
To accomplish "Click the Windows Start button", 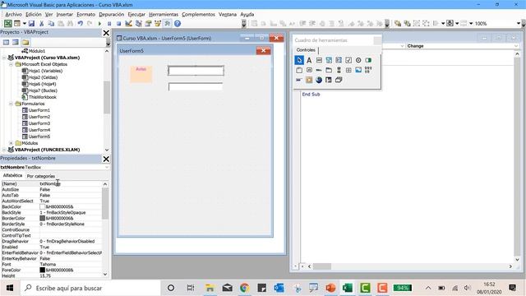I will [10, 288].
